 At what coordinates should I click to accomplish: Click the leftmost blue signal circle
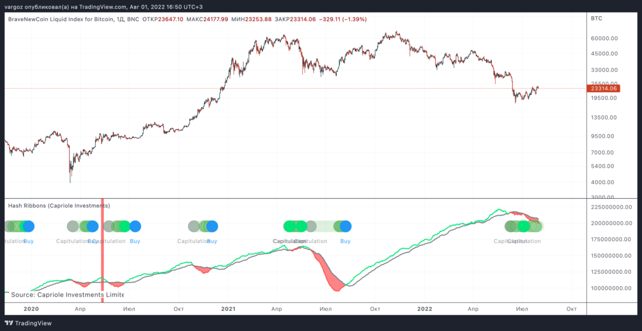tap(28, 226)
